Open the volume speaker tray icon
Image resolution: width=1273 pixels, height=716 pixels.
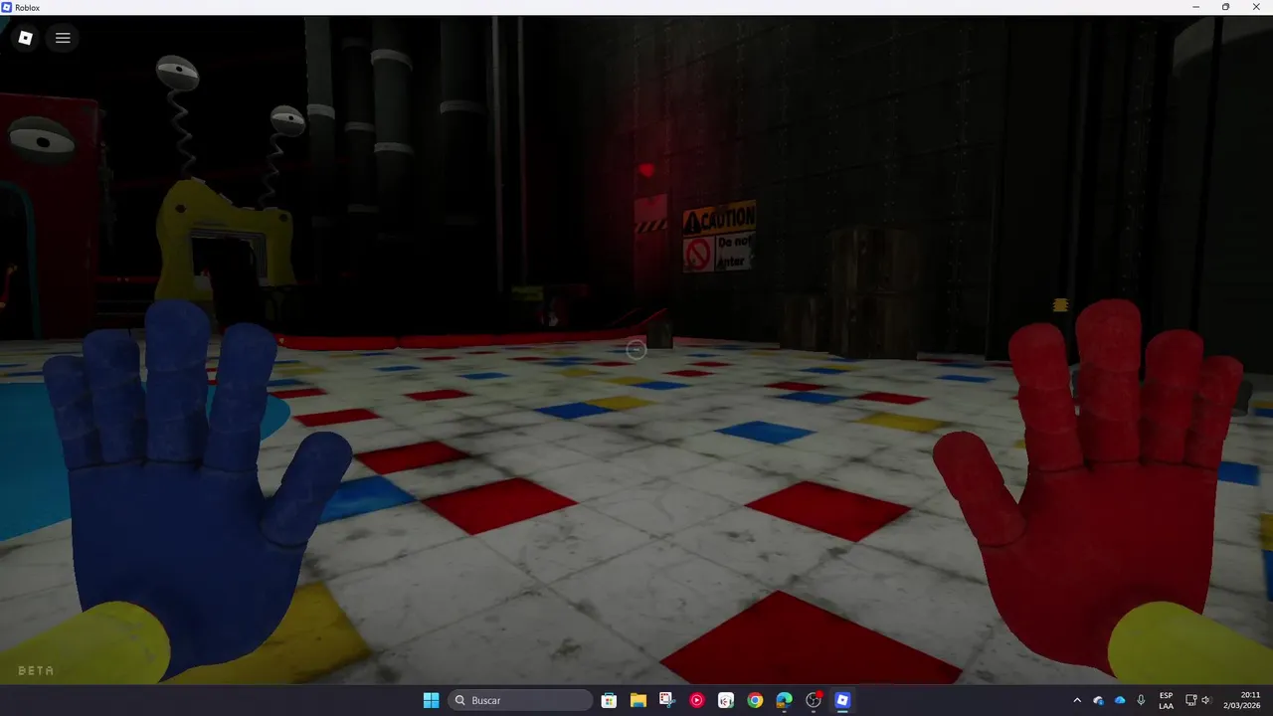click(x=1205, y=700)
